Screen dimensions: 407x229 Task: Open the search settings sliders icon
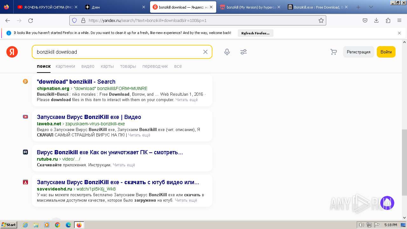point(244,52)
